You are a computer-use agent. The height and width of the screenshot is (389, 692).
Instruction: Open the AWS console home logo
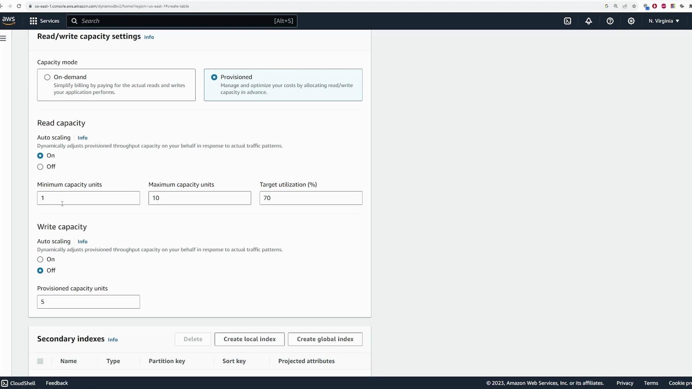[x=8, y=21]
